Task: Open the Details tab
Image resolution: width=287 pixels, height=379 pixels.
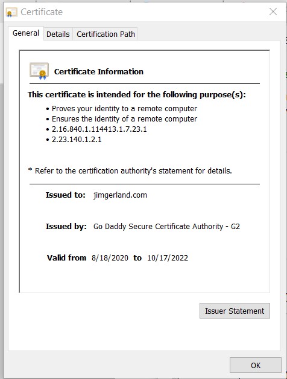Action: (58, 34)
